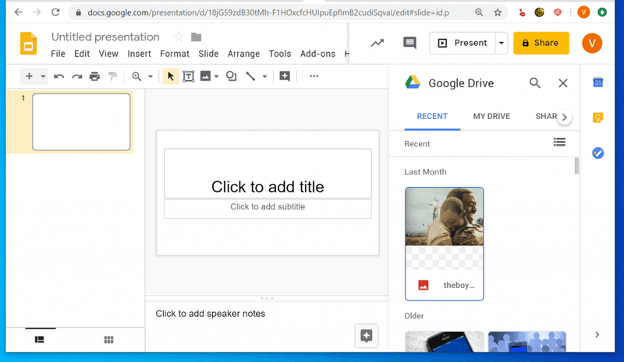Image resolution: width=624 pixels, height=362 pixels.
Task: Click the add comment toolbar icon
Action: [285, 76]
